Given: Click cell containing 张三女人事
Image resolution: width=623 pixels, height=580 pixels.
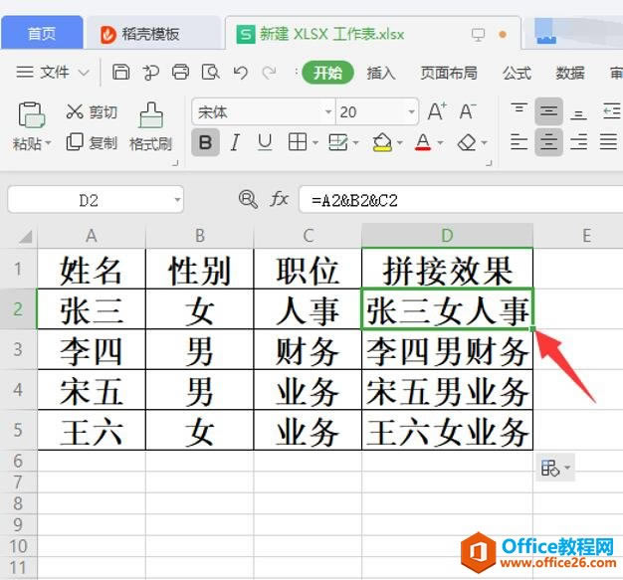Looking at the screenshot, I should (x=448, y=309).
